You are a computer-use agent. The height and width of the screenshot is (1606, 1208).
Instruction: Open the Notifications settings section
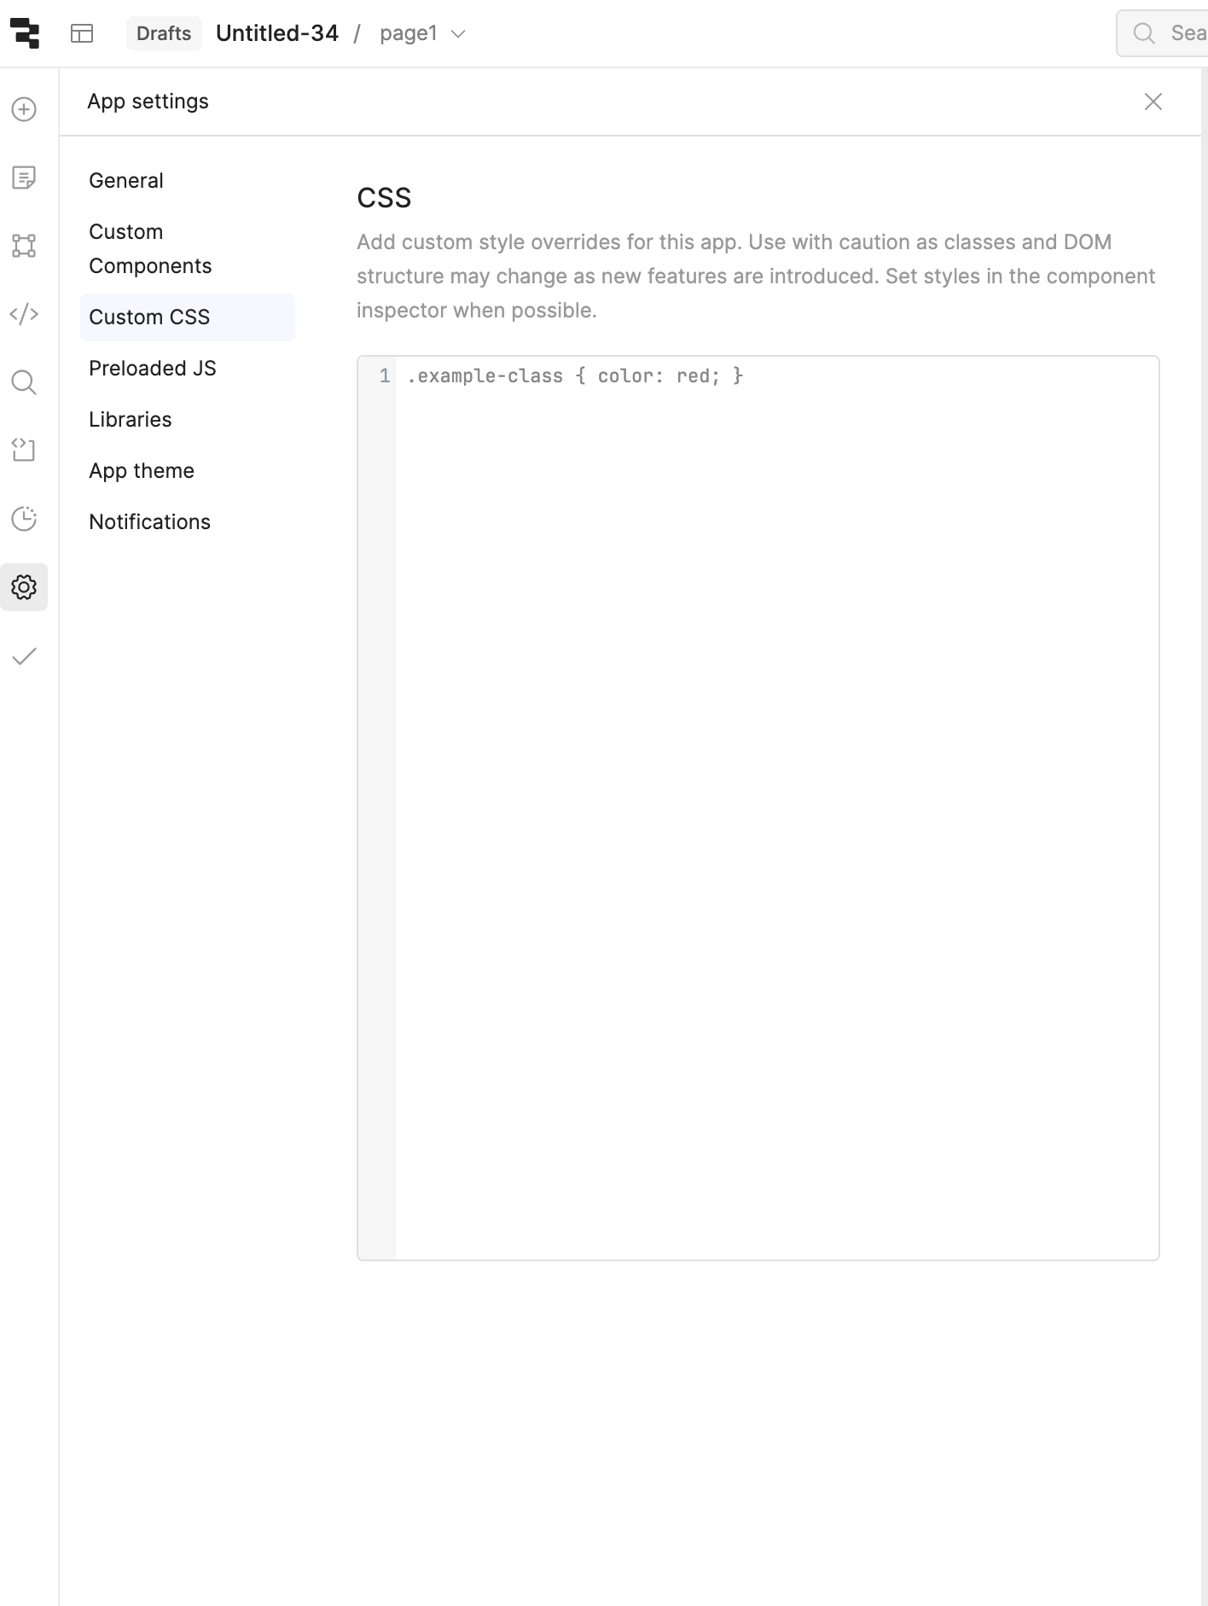pos(149,522)
